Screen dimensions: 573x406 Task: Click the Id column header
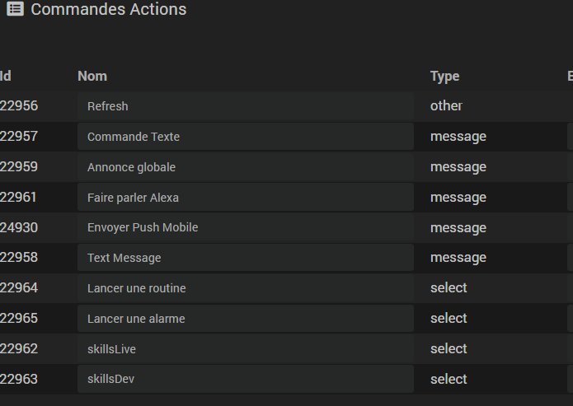click(x=6, y=77)
